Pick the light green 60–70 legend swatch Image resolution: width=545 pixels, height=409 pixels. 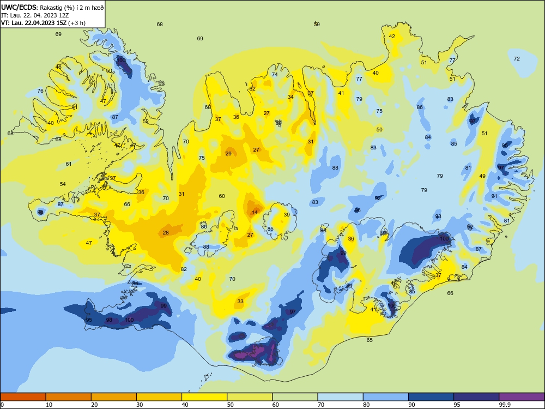pyautogui.click(x=295, y=397)
